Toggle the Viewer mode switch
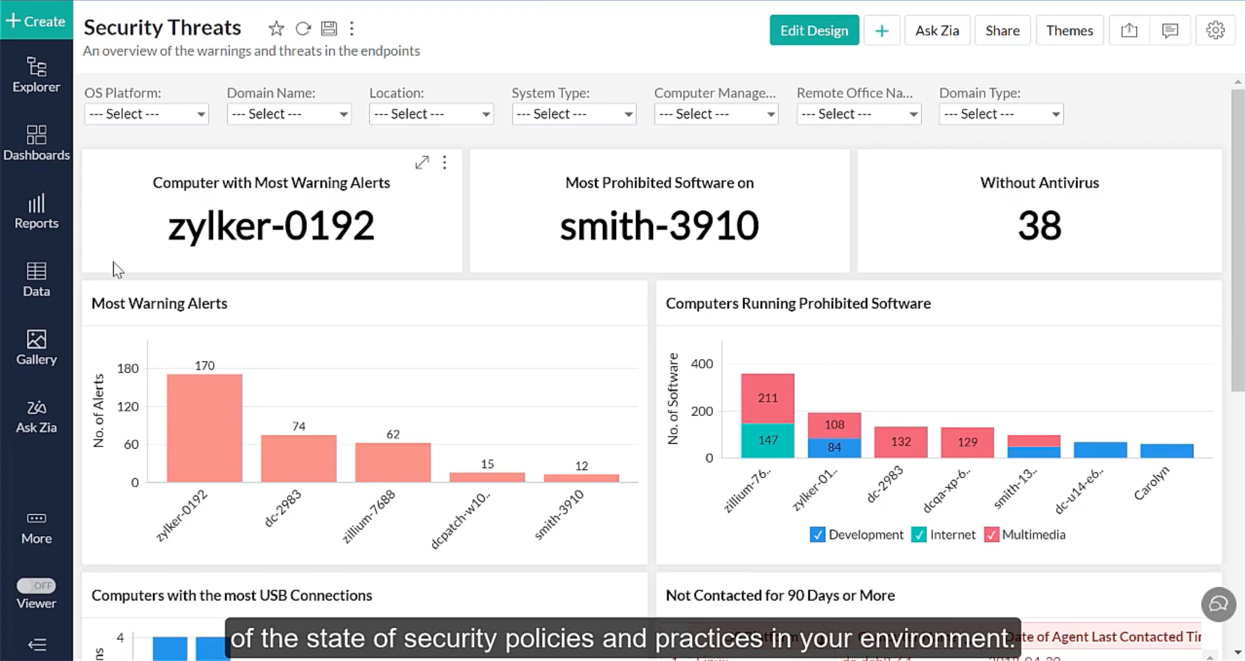 pyautogui.click(x=36, y=586)
